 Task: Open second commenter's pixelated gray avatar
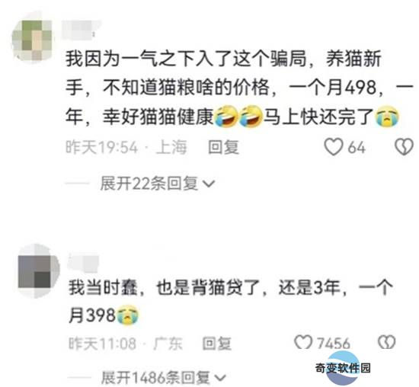point(38,271)
